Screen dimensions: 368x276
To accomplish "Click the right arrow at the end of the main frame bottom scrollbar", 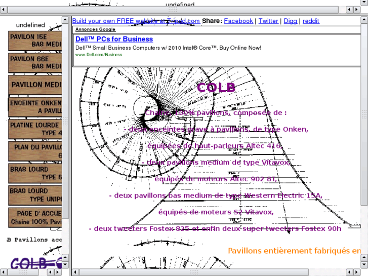I will coord(357,272).
